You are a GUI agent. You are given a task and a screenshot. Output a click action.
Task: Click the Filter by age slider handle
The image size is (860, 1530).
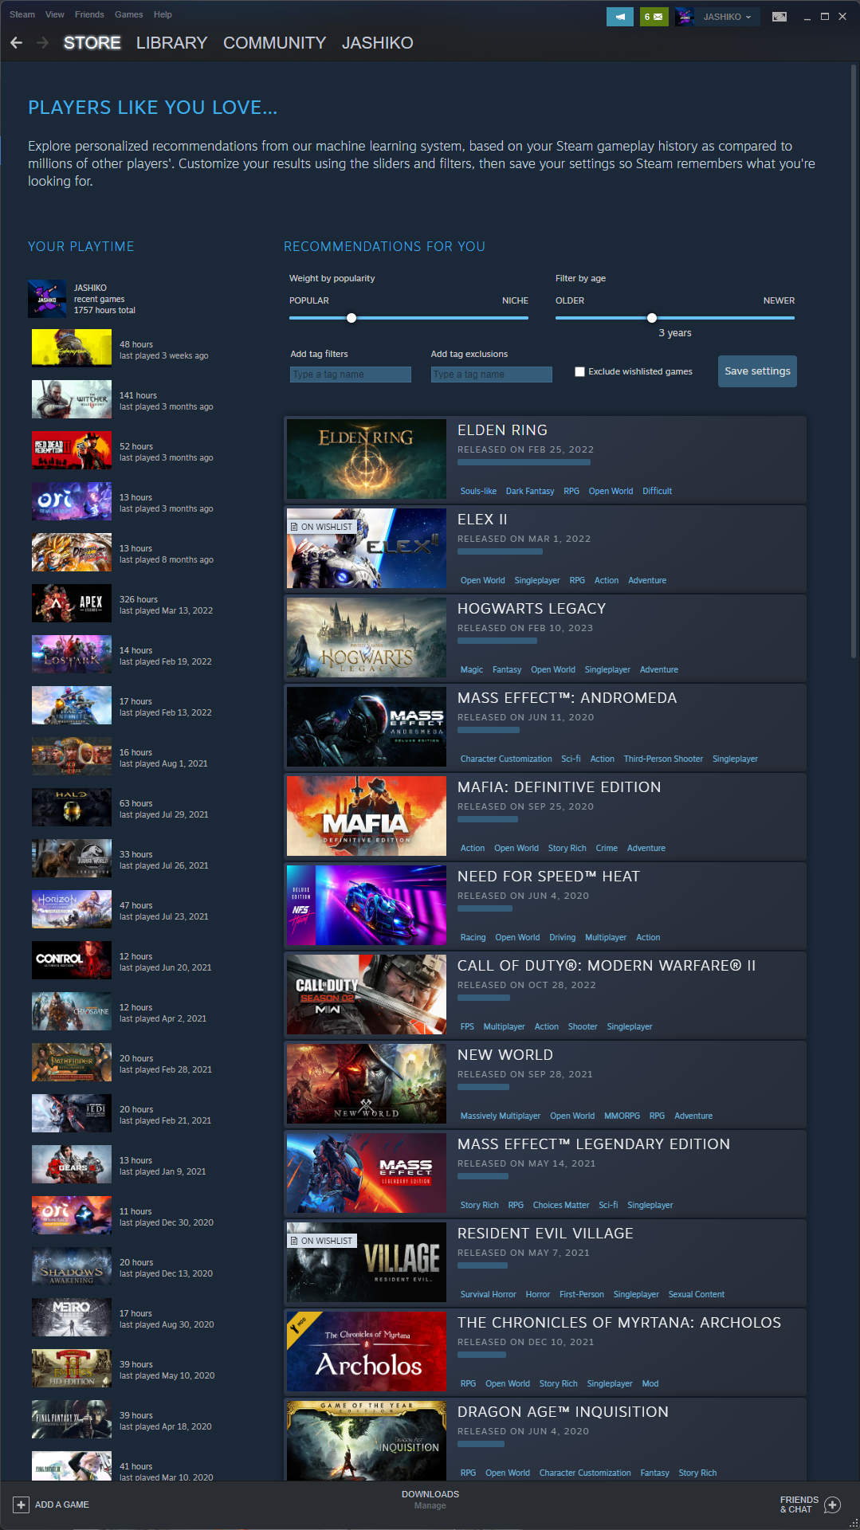point(652,318)
